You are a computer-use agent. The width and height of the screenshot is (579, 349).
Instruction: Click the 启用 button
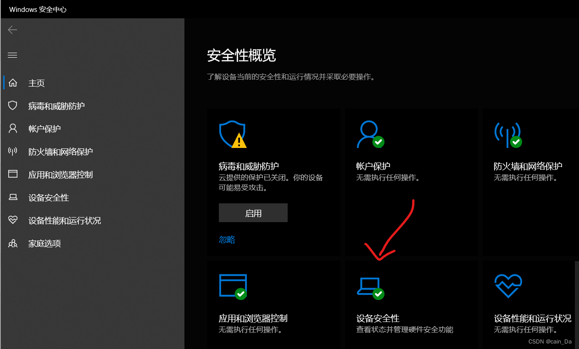[x=253, y=213]
